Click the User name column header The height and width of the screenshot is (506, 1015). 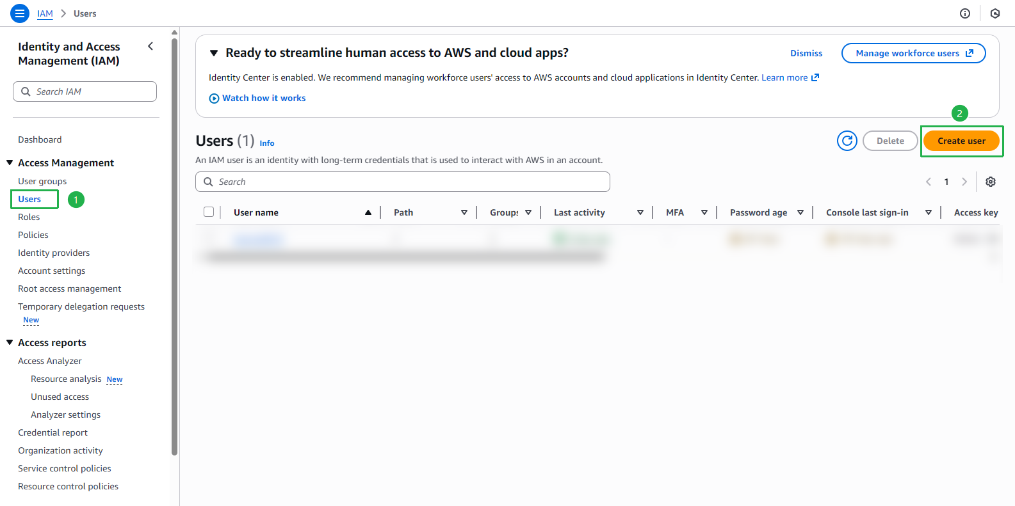pos(256,212)
